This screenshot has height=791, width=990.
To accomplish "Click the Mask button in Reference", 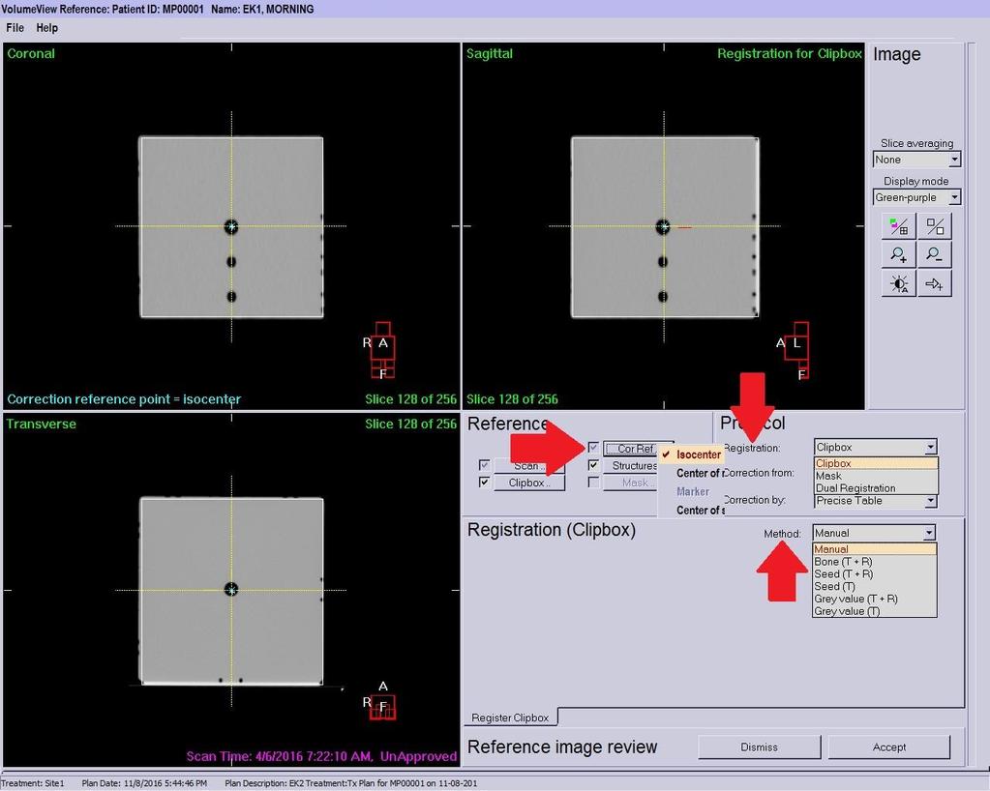I will click(632, 483).
